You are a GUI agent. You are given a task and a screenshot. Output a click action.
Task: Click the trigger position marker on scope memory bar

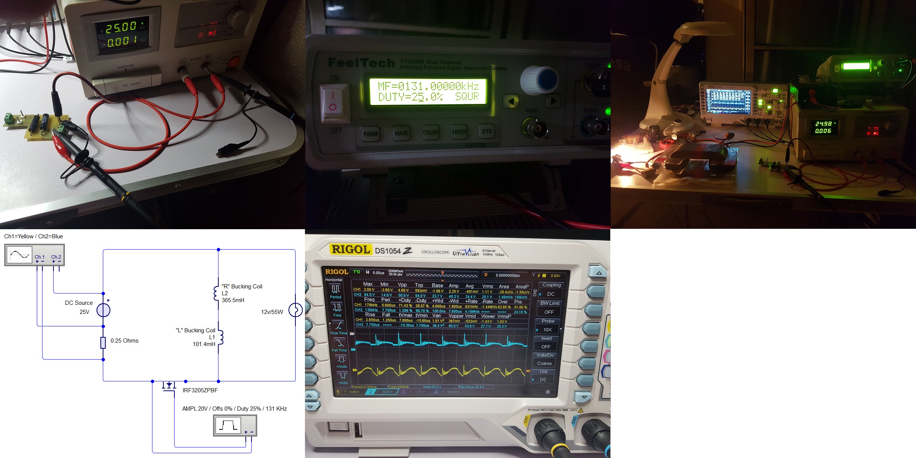[x=442, y=272]
